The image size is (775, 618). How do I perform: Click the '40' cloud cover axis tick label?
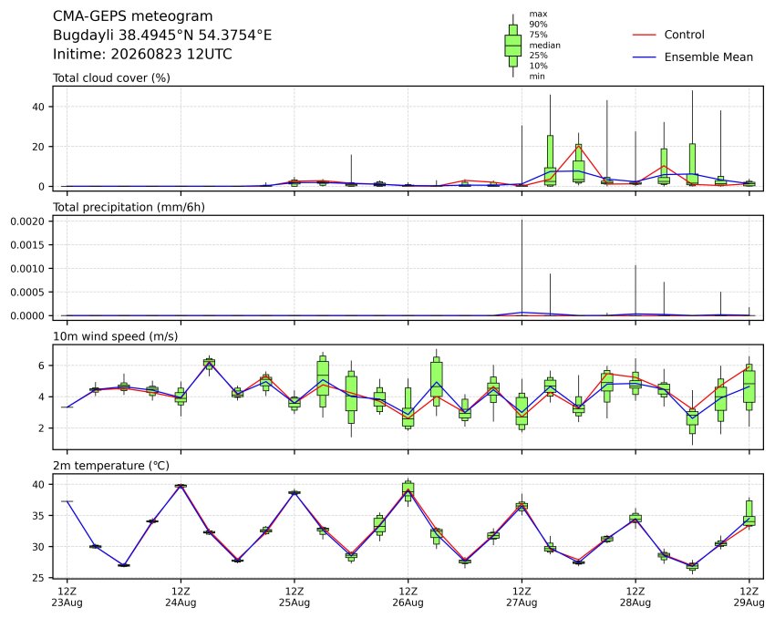(39, 107)
